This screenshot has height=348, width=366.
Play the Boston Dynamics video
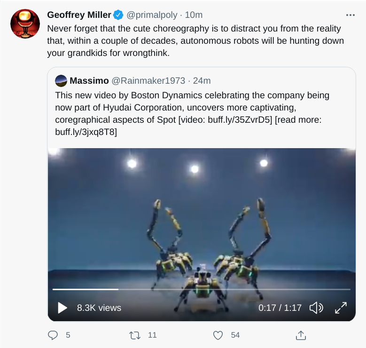pos(62,308)
